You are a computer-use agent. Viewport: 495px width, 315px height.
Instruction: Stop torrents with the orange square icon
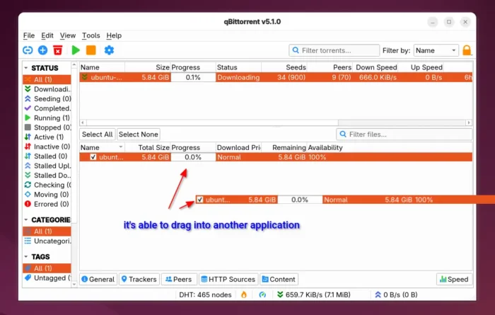tap(91, 50)
